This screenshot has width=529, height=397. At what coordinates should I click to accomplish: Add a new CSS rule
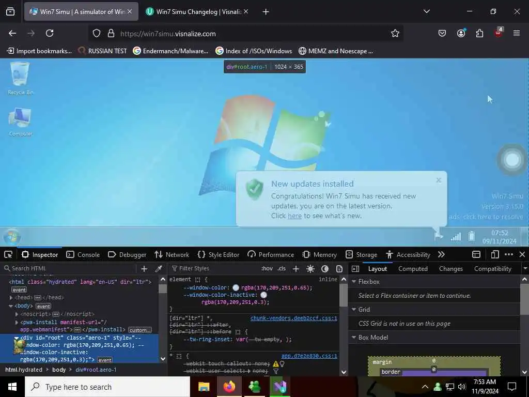click(296, 269)
